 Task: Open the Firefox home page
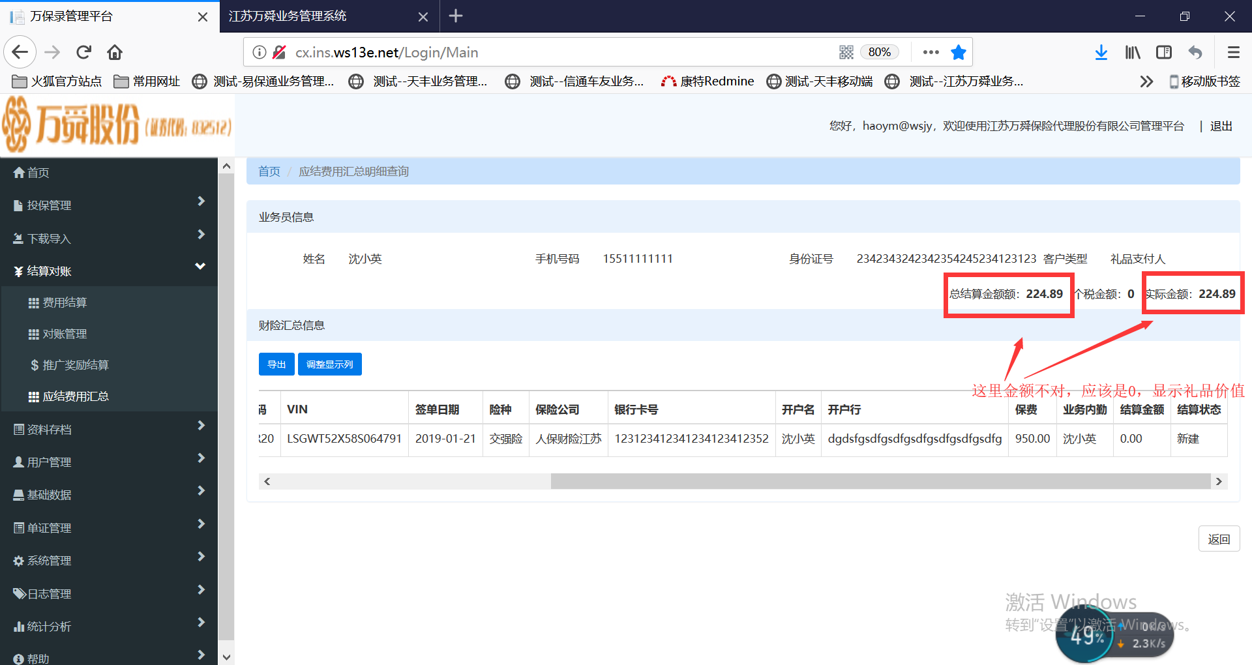115,52
